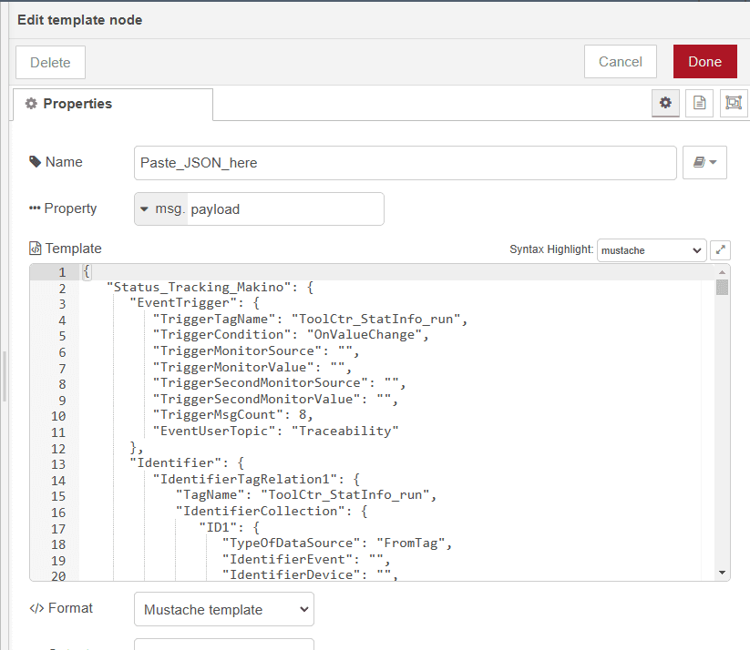Open the node description document icon
Screen dimensions: 750x650
pyautogui.click(x=698, y=103)
